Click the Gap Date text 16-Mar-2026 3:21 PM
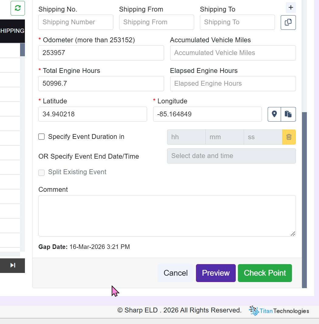Image resolution: width=319 pixels, height=324 pixels. coord(100,247)
